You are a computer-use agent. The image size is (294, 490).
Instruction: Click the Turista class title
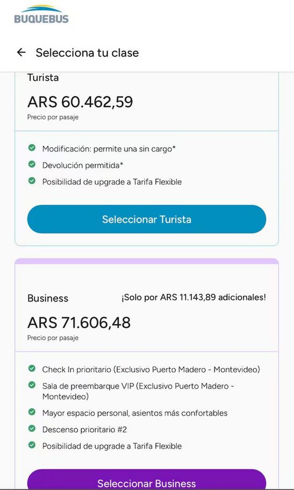(x=43, y=78)
